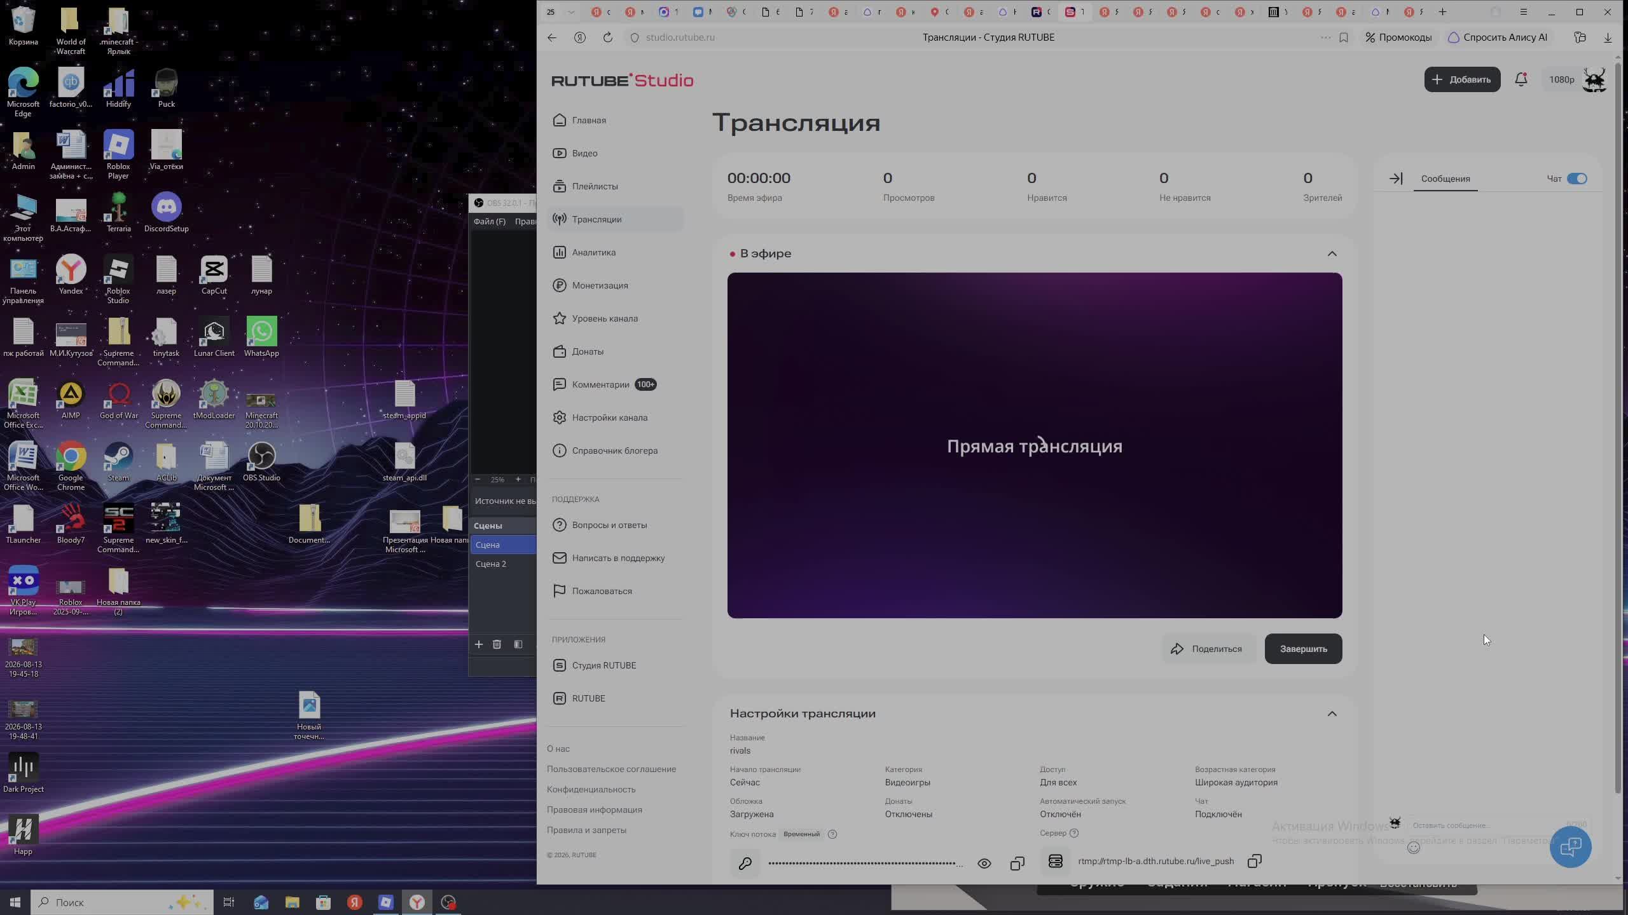Reload the browser page
Image resolution: width=1628 pixels, height=915 pixels.
tap(607, 37)
